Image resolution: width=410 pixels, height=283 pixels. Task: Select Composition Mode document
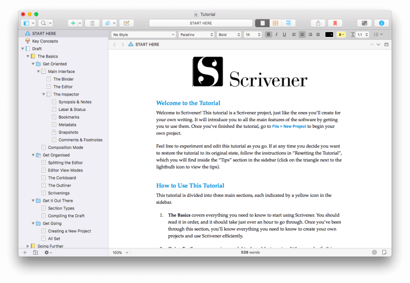(x=66, y=147)
